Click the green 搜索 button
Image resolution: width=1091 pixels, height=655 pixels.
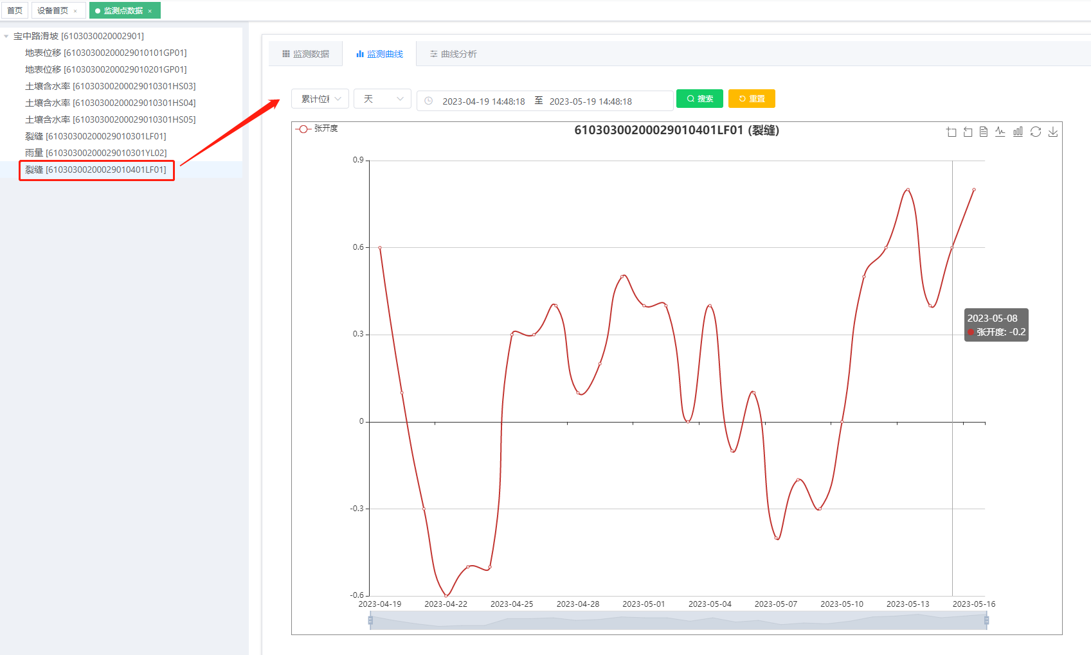pos(699,99)
